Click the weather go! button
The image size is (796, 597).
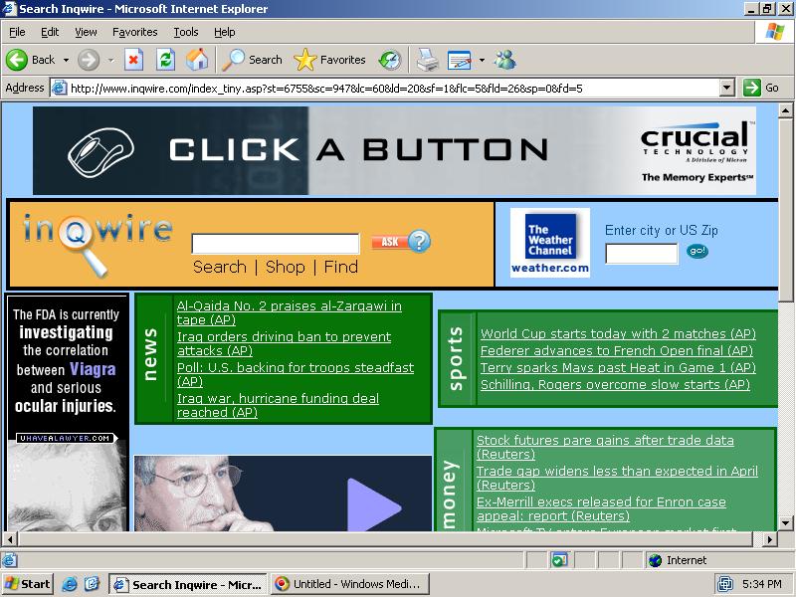pos(697,251)
